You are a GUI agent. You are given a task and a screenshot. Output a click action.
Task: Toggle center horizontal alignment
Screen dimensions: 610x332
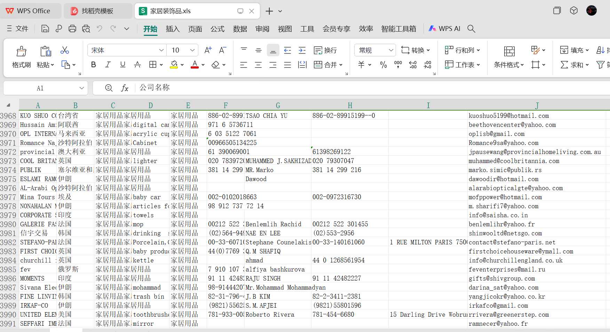pyautogui.click(x=258, y=65)
